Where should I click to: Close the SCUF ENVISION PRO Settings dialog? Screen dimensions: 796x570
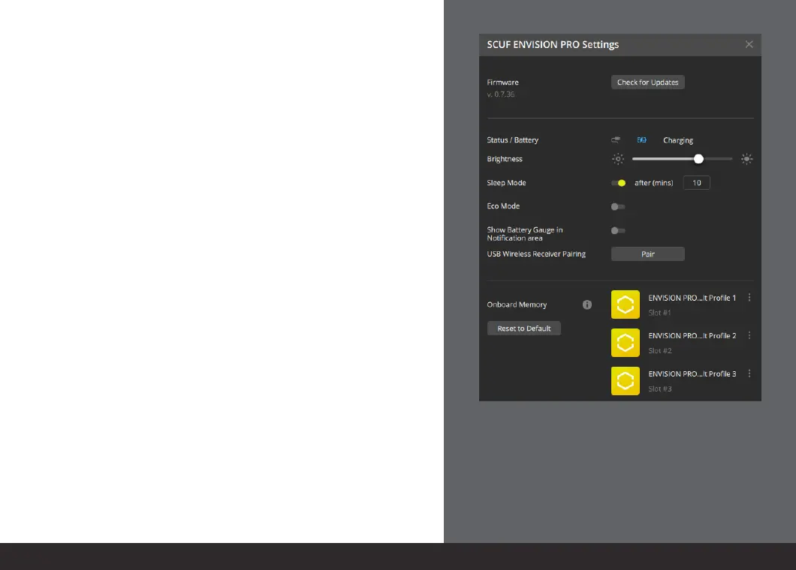click(x=749, y=45)
